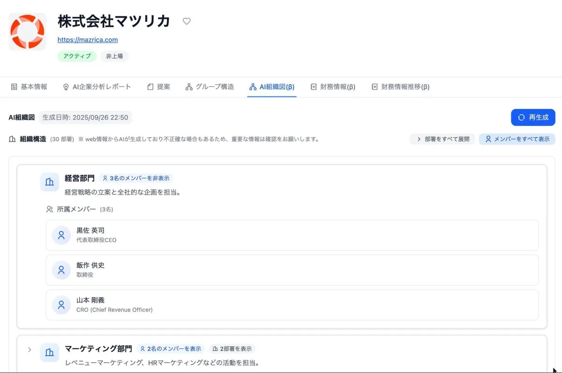Toggle メンバーをすべて表示 for all members

pos(517,139)
